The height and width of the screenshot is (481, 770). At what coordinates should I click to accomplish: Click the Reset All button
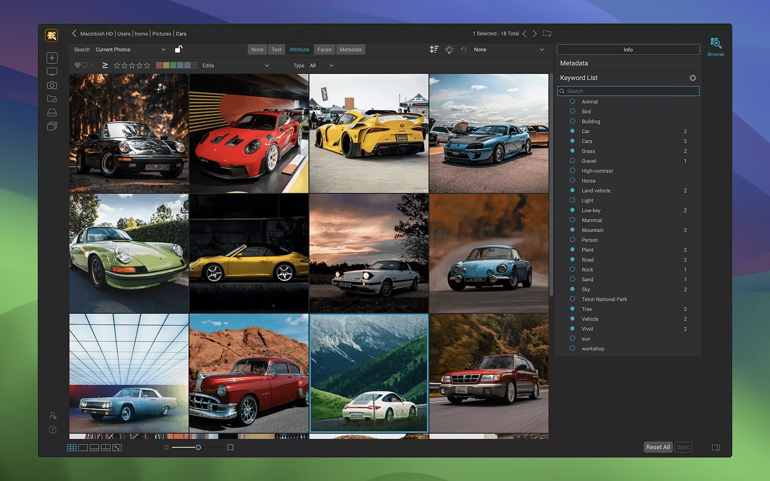pos(657,447)
